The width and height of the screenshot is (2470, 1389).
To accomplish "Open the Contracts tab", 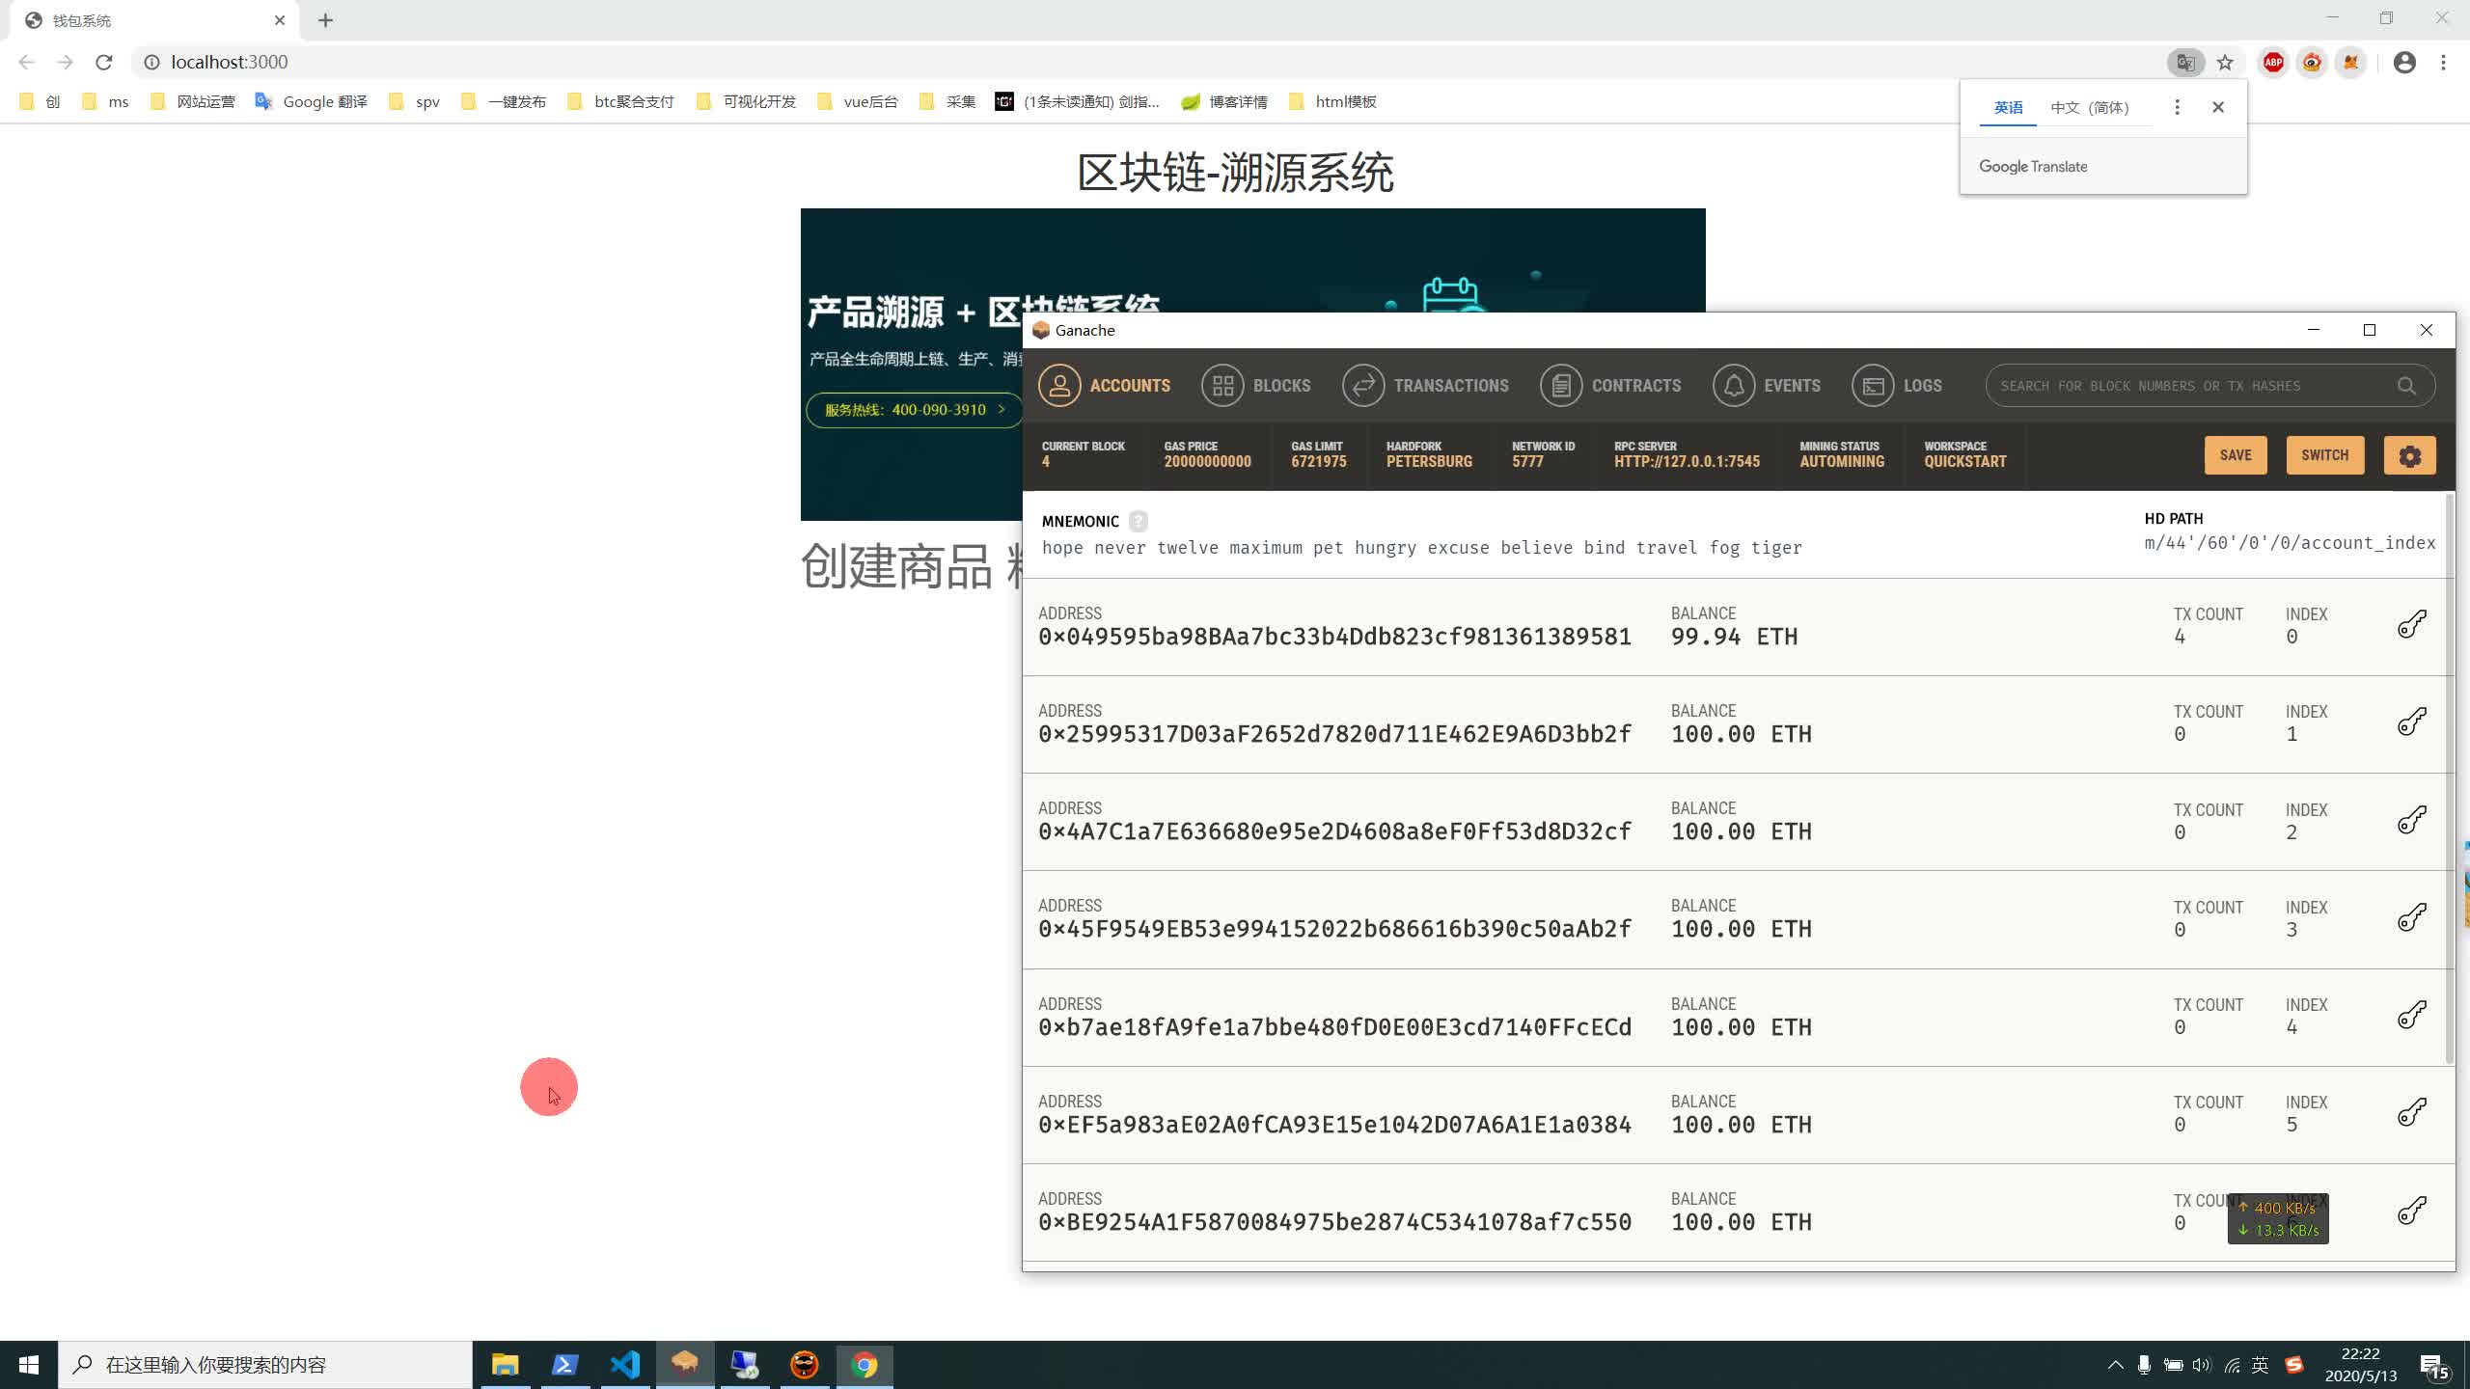I will [1610, 386].
